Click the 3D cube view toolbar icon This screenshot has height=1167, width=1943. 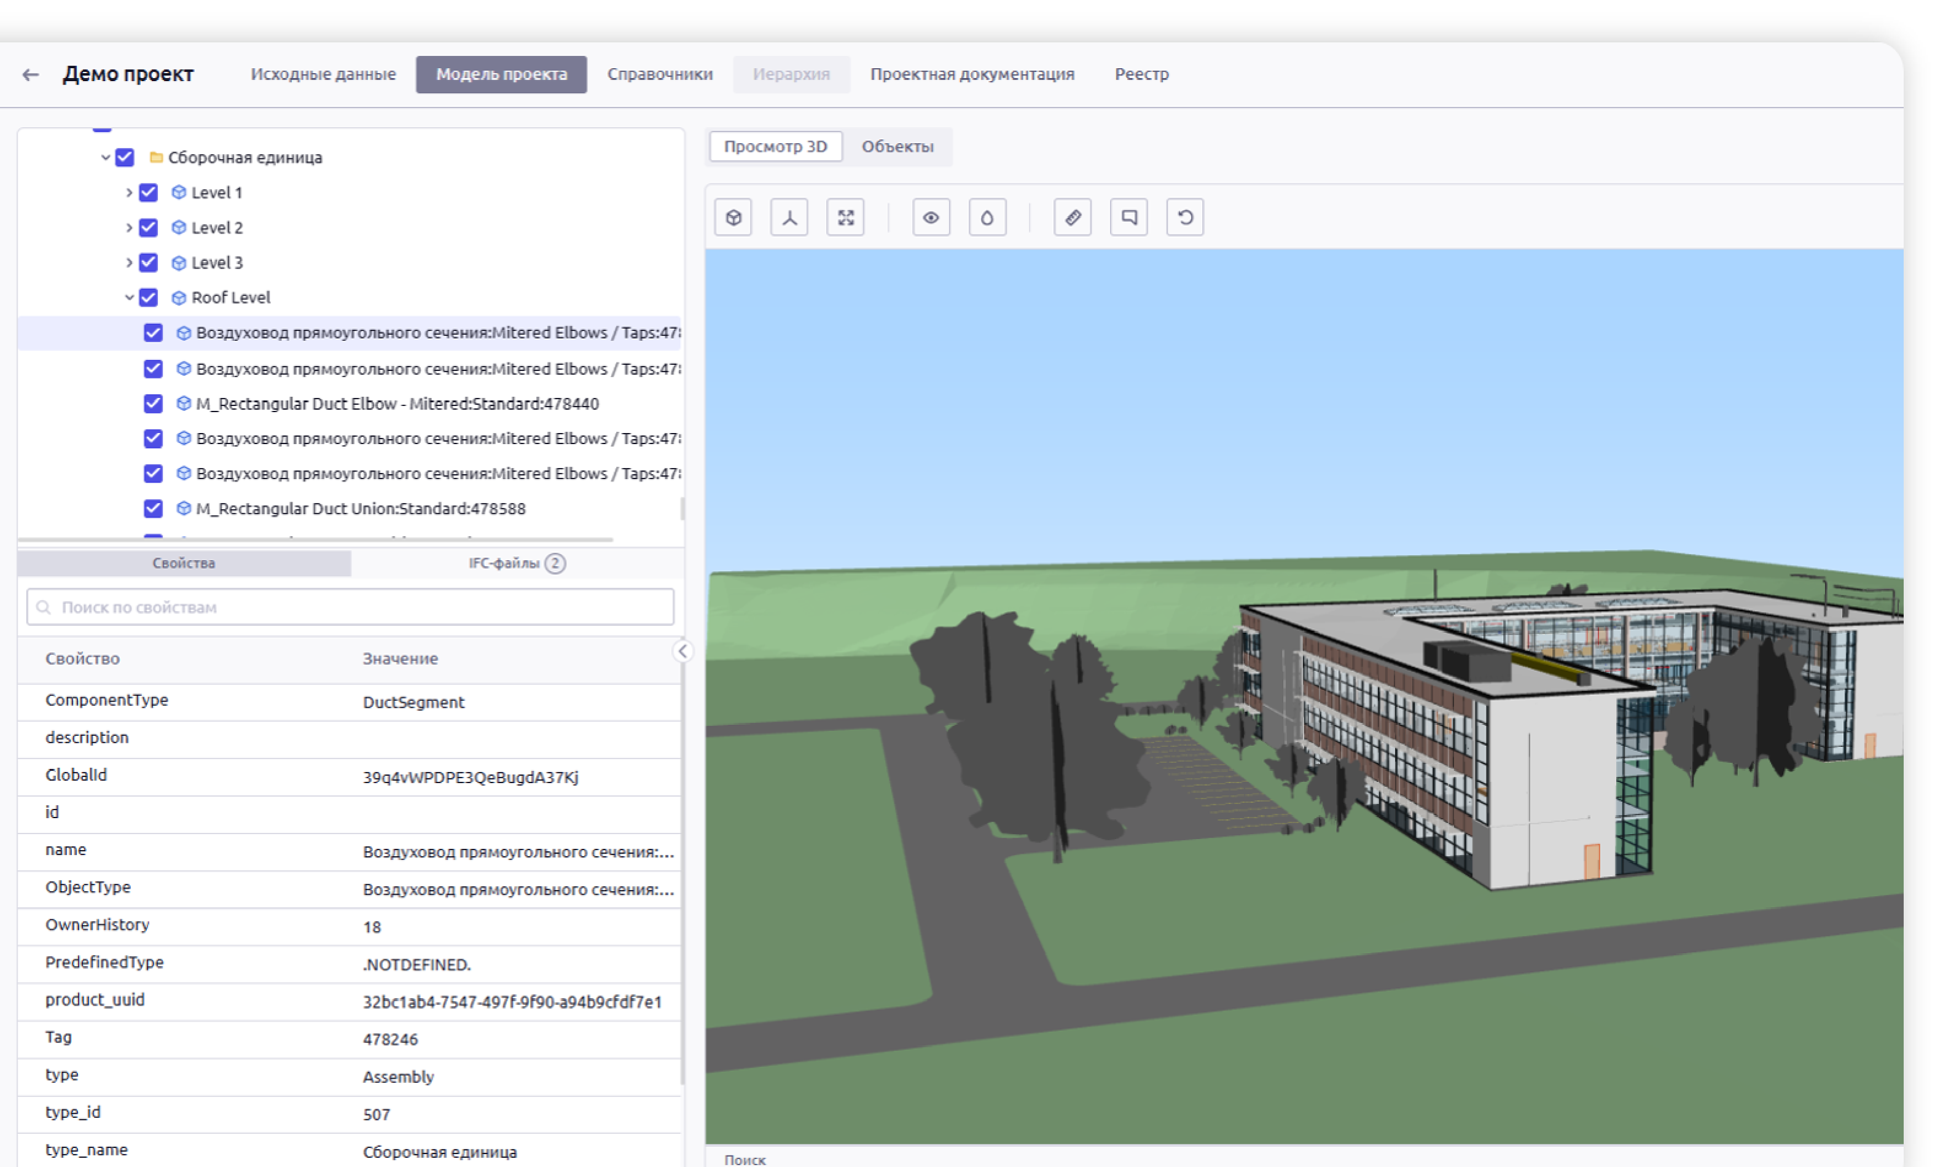tap(733, 217)
